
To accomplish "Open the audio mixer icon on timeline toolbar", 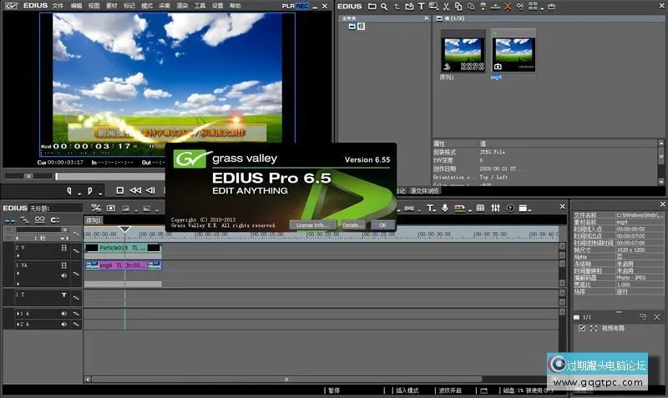I will tap(496, 208).
